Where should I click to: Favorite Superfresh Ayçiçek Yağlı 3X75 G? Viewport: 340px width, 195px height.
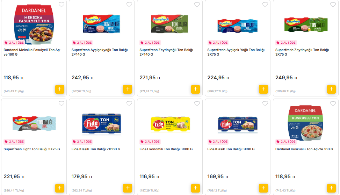tap(265, 5)
